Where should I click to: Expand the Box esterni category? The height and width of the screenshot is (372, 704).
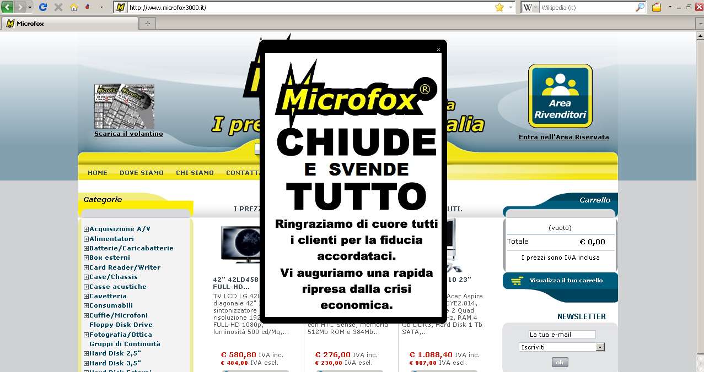tap(87, 258)
